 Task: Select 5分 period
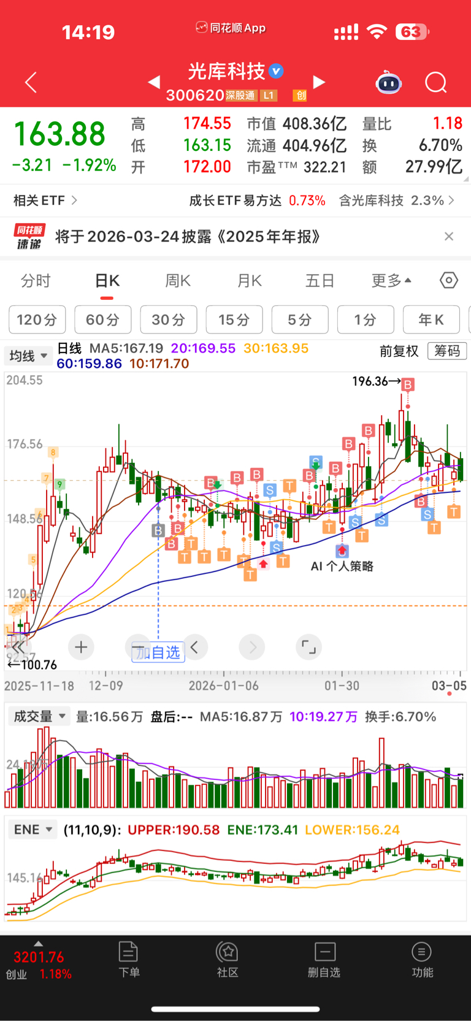(300, 319)
